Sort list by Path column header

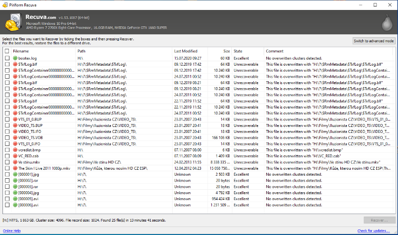[82, 51]
